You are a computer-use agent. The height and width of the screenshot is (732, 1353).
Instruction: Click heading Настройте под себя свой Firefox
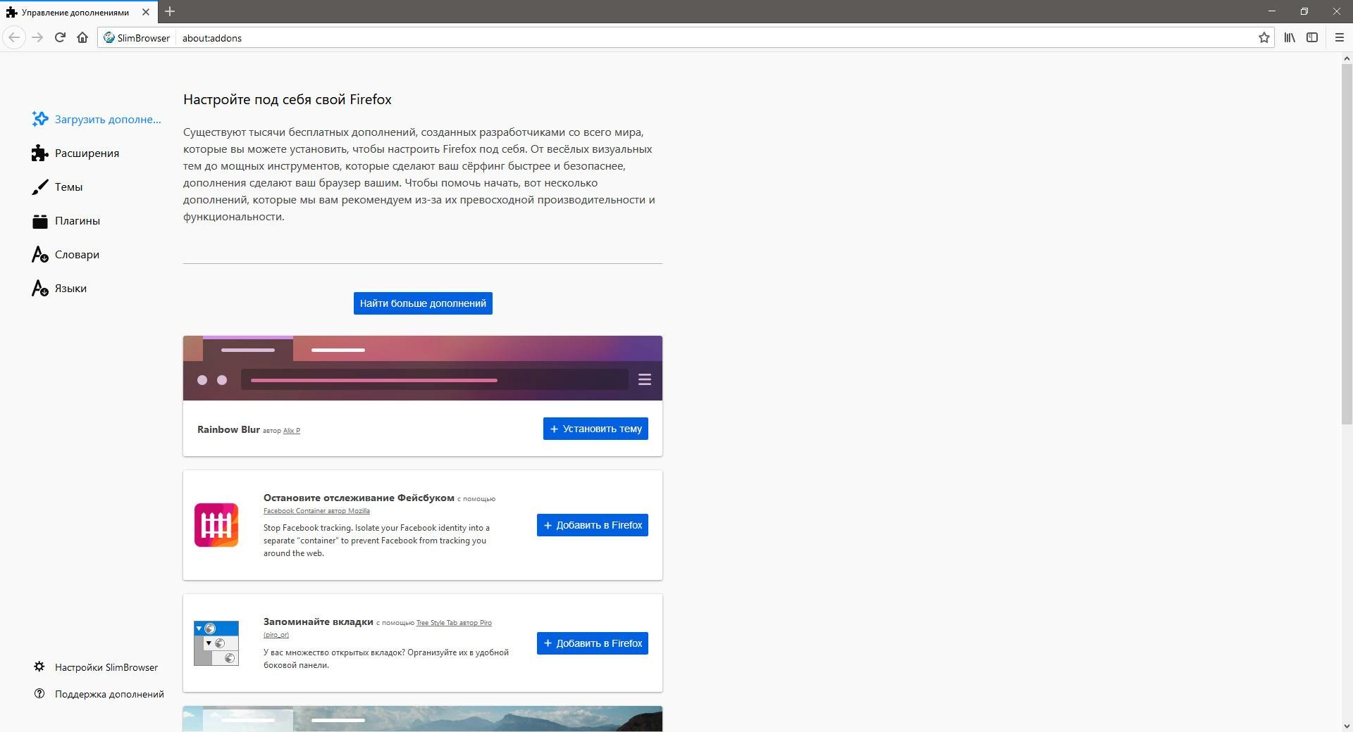[x=288, y=99]
